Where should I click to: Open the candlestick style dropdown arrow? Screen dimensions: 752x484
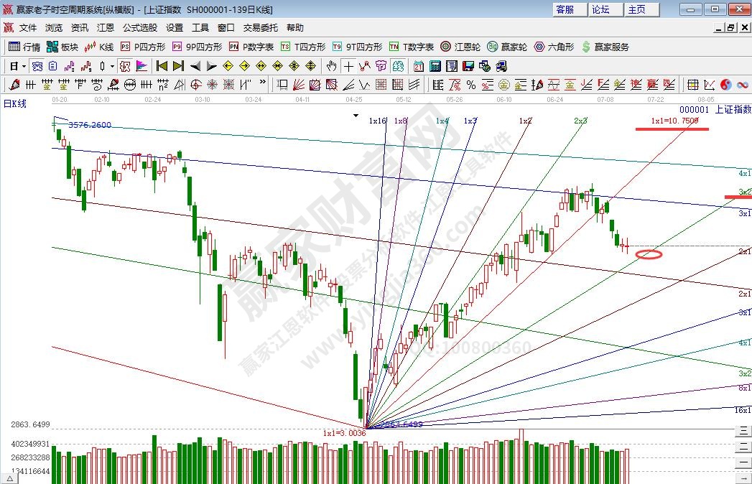point(112,66)
